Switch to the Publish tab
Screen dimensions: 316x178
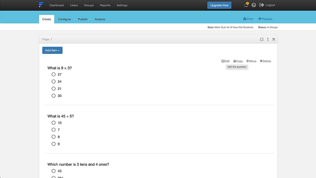click(83, 19)
